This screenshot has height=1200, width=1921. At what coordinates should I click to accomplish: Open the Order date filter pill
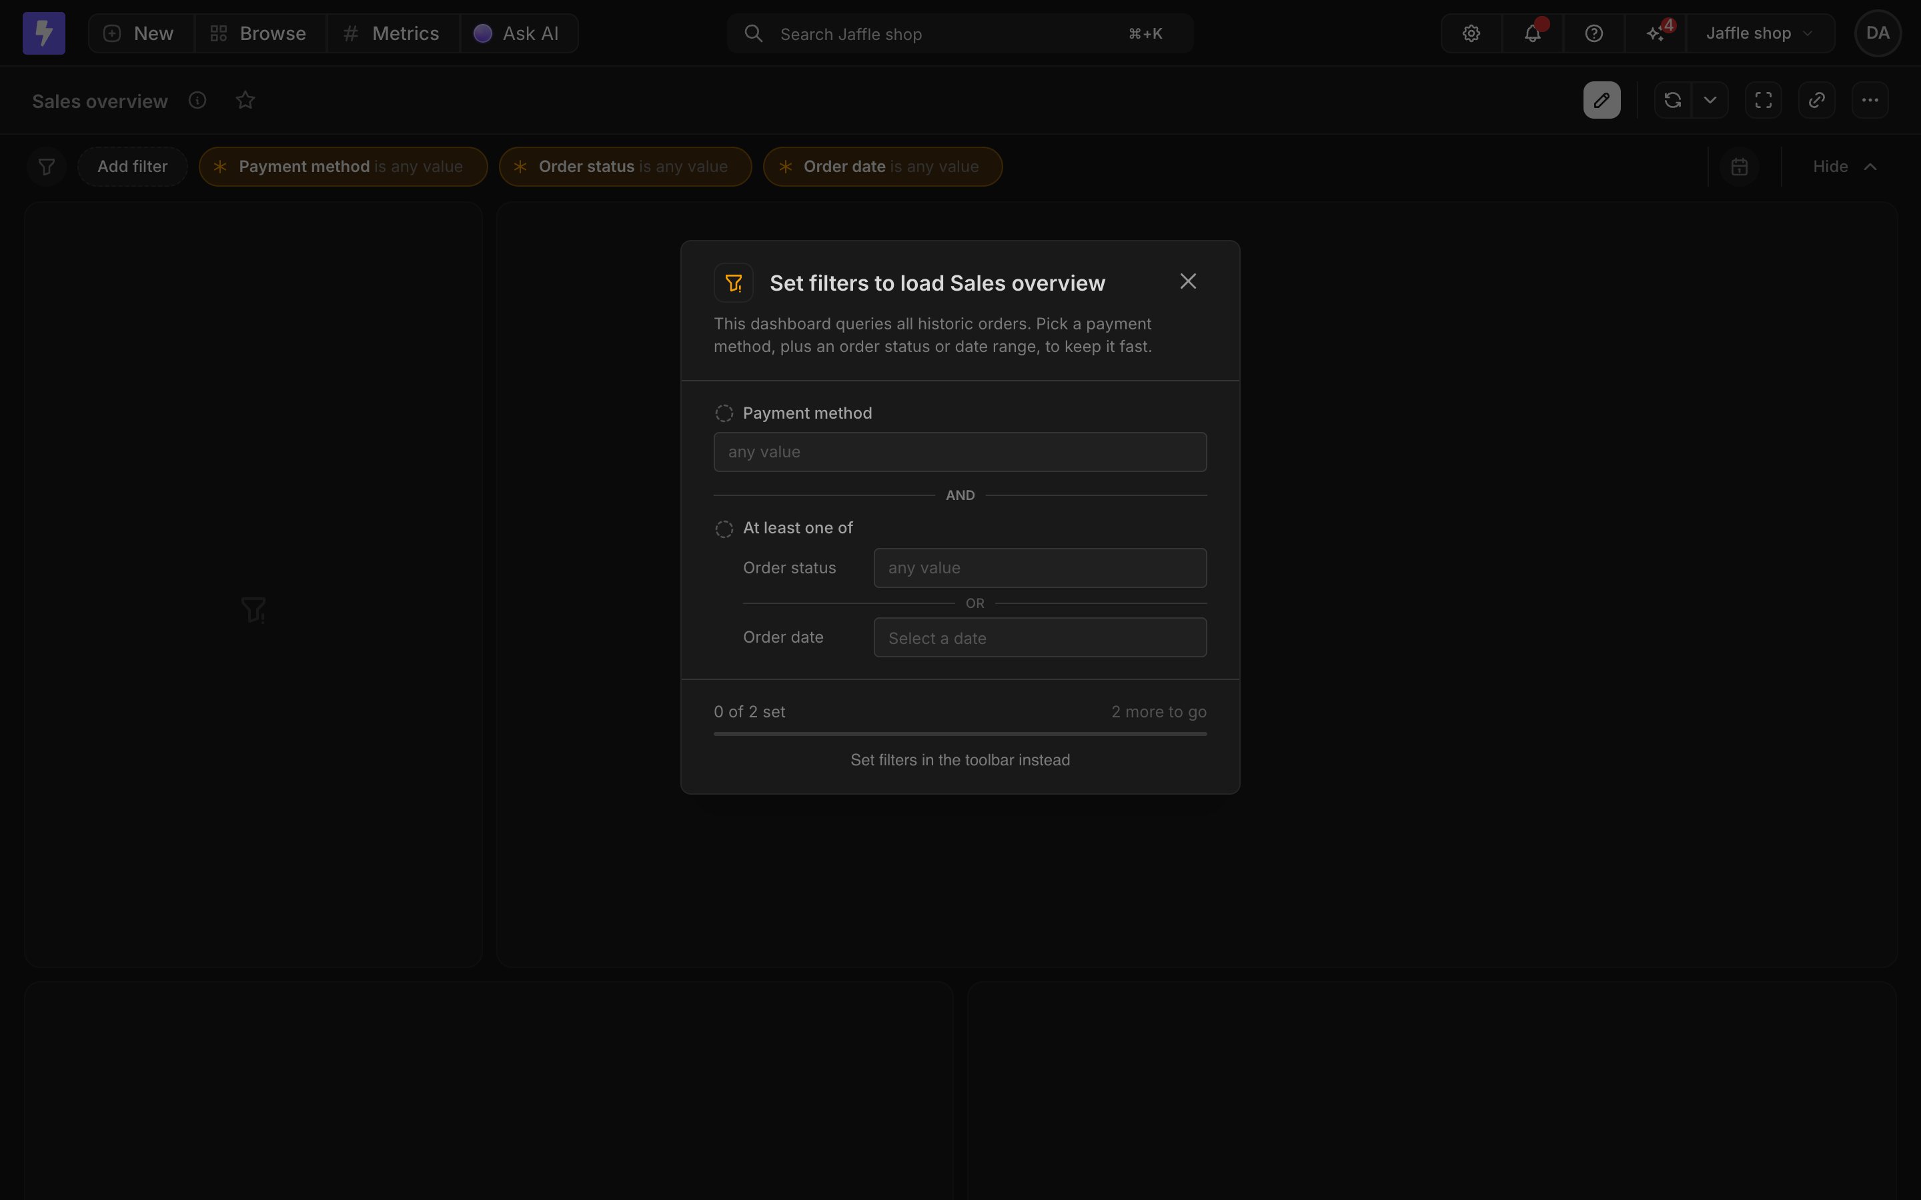pos(882,167)
